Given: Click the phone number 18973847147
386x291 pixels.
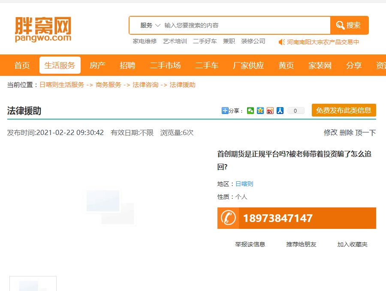Looking at the screenshot, I should pos(278,218).
